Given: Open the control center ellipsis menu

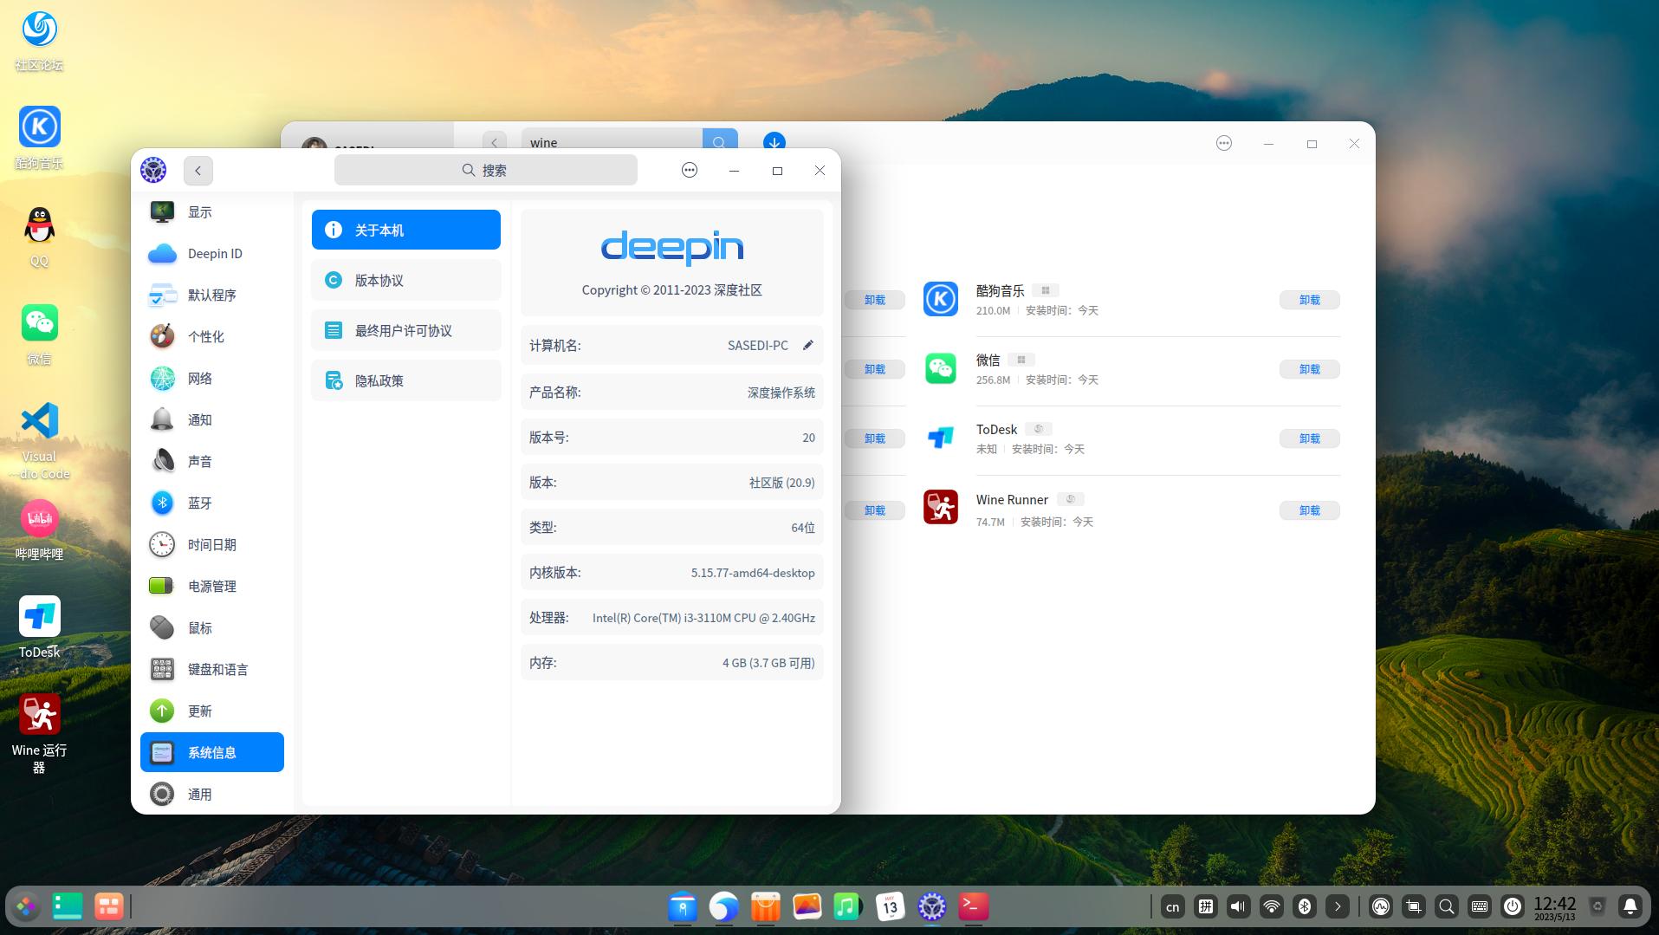Looking at the screenshot, I should click(689, 170).
